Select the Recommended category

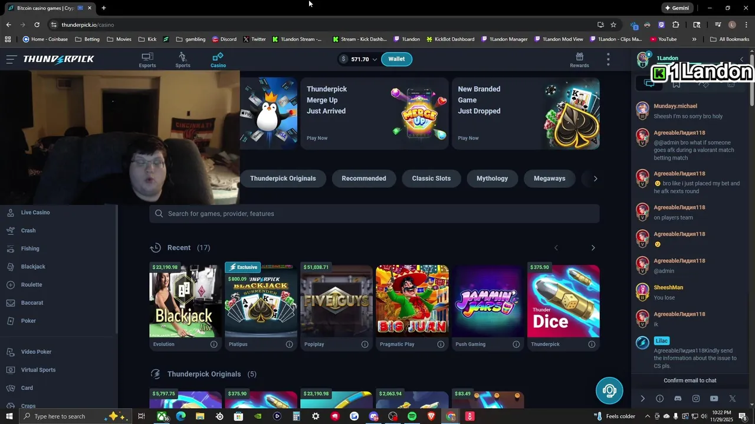(364, 178)
